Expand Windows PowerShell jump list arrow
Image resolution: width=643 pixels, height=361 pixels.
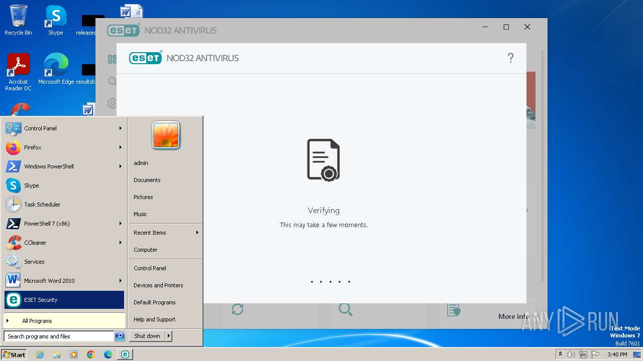click(121, 166)
